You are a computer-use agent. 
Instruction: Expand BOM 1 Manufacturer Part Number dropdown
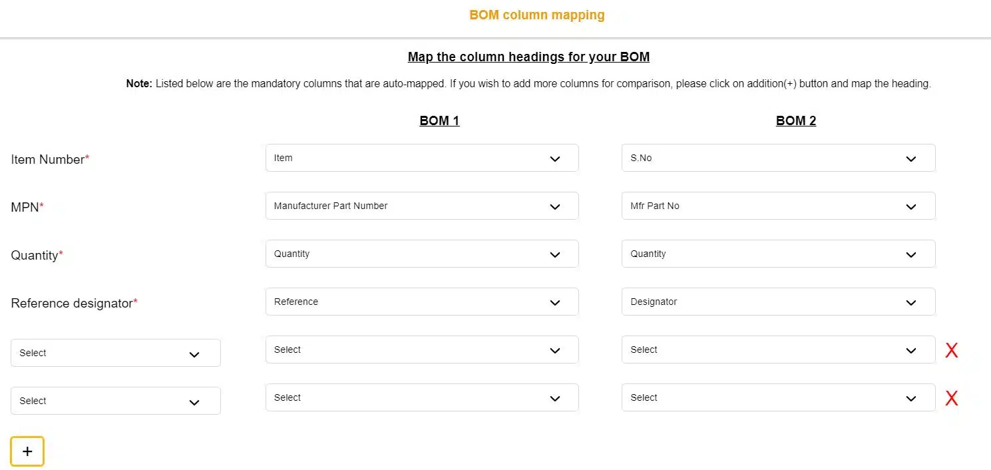(x=421, y=206)
